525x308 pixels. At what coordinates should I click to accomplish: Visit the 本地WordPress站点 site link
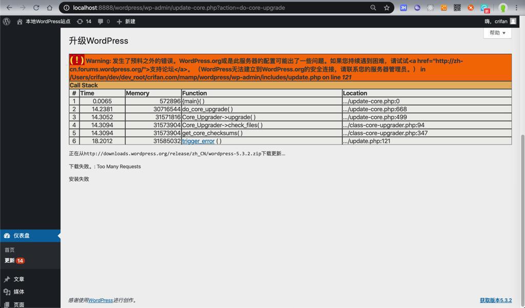(x=44, y=22)
